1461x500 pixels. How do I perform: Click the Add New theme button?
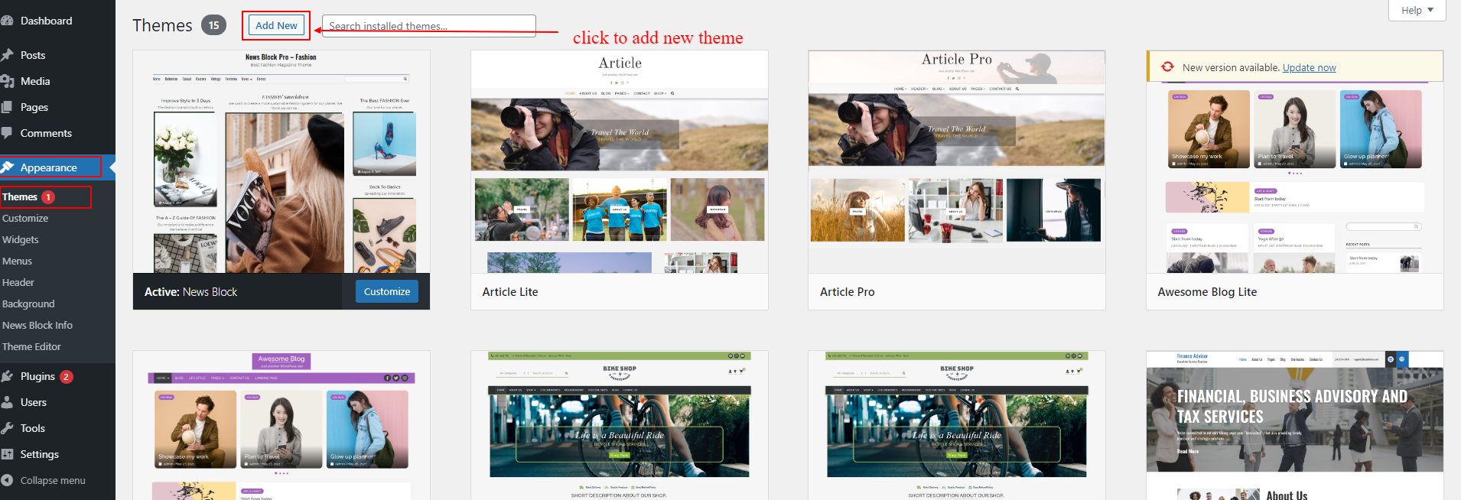tap(276, 25)
